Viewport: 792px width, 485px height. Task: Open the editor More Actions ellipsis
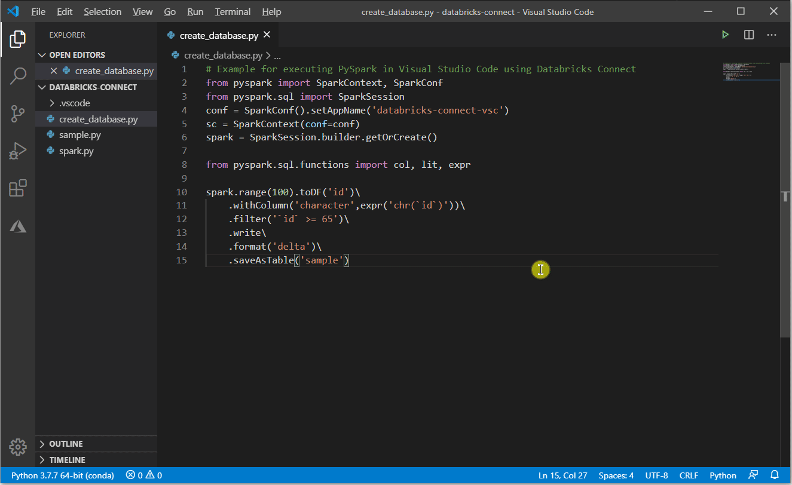pos(772,35)
